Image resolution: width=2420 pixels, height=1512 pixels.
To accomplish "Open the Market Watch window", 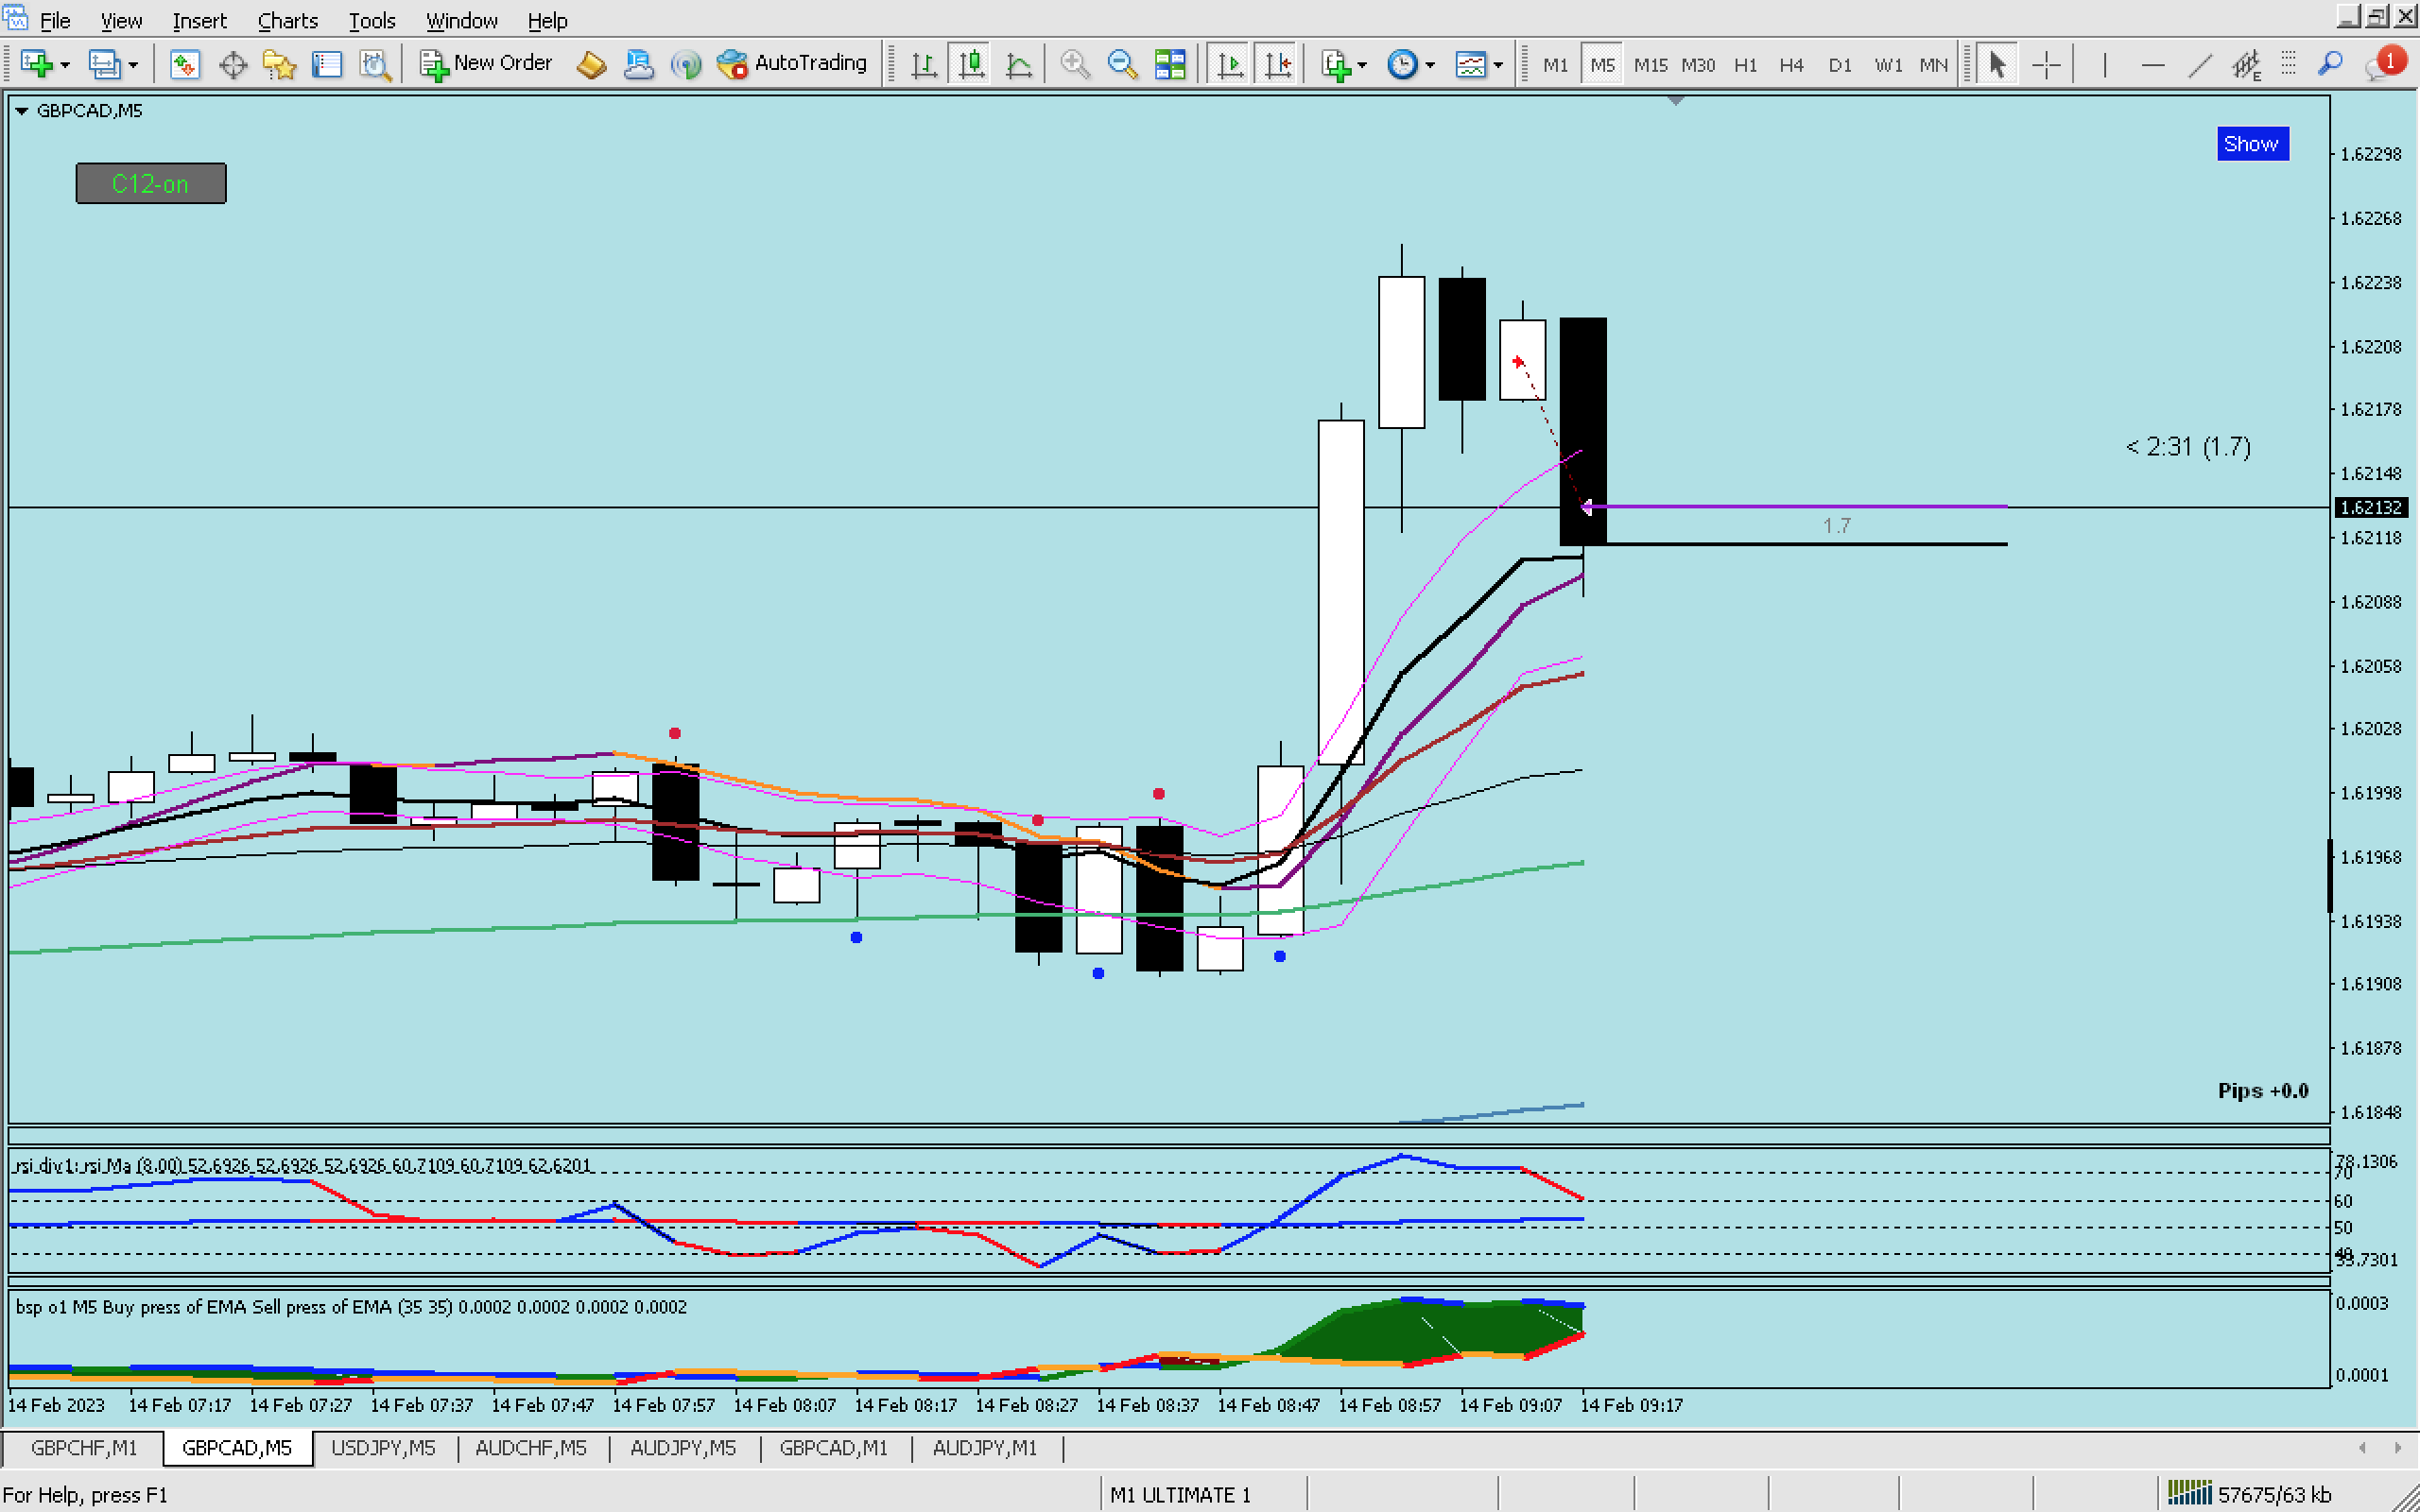I will 184,65.
